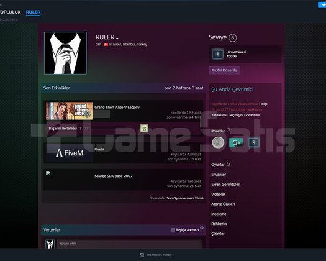Open the Hizmet Süresi years-of-service badge
326x261 pixels.
coord(217,54)
